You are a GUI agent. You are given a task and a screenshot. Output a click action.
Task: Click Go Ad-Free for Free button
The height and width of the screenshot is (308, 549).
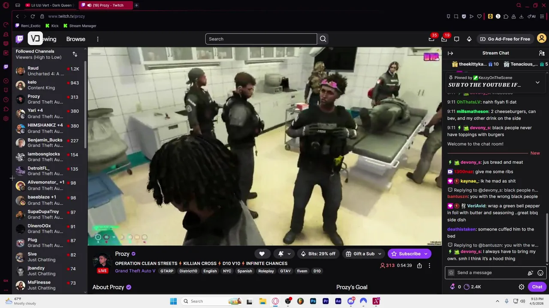click(505, 39)
